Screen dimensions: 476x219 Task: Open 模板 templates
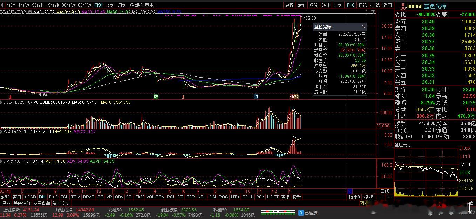click(369, 197)
